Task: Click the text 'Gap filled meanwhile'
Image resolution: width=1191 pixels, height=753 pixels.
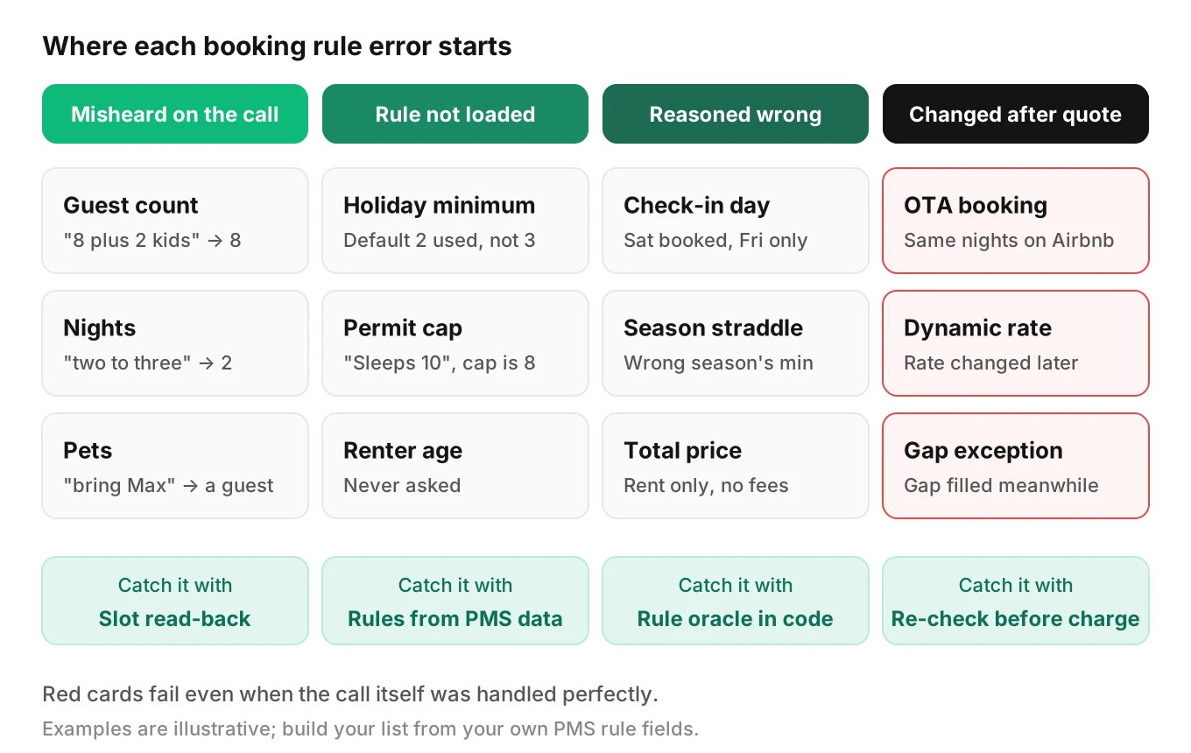Action: [x=1001, y=485]
